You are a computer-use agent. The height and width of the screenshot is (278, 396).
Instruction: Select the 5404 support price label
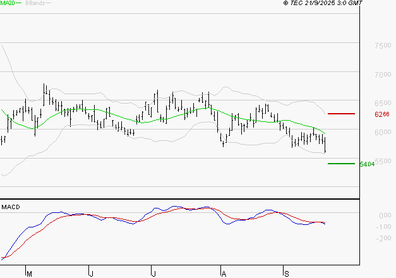pos(366,164)
